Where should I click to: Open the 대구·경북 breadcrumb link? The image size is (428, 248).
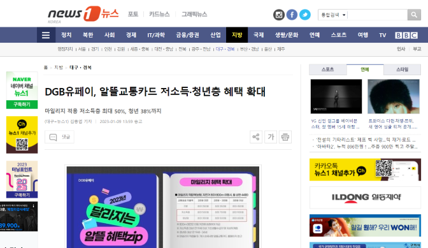[x=80, y=68]
